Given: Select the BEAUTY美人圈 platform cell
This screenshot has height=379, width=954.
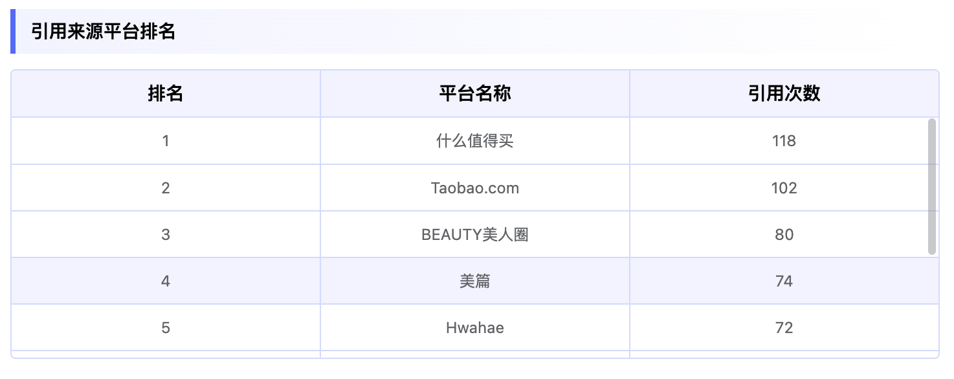Looking at the screenshot, I should tap(475, 235).
